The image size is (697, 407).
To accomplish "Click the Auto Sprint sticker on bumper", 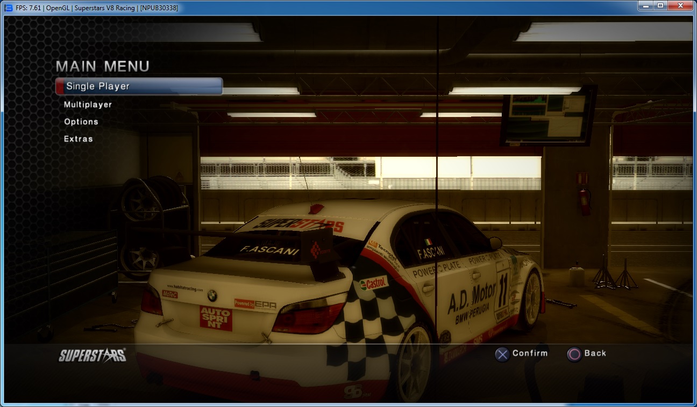I will pyautogui.click(x=216, y=318).
